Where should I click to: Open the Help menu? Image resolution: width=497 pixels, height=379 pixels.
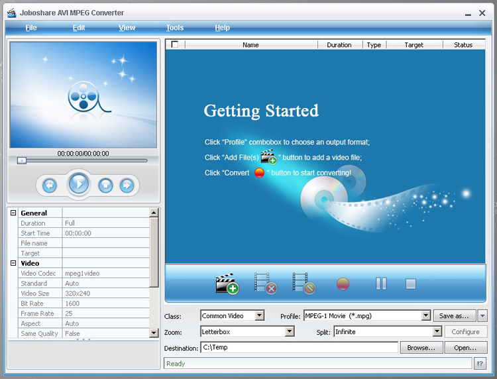(x=222, y=28)
